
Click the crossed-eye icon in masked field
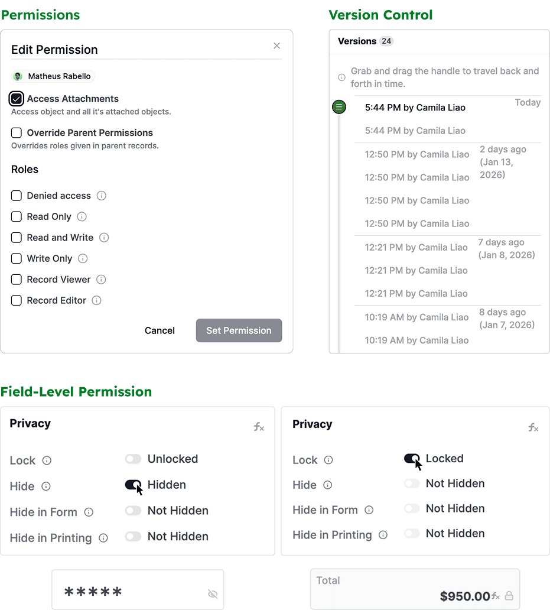pos(213,593)
